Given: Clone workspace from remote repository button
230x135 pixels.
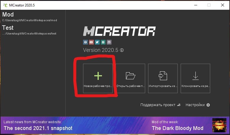Looking at the screenshot, I should tap(195, 78).
